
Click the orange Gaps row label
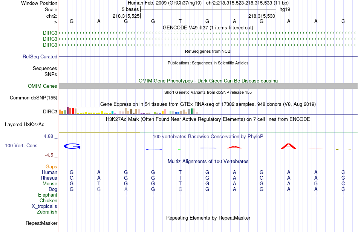51,167
